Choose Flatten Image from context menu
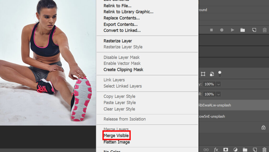 pyautogui.click(x=117, y=142)
